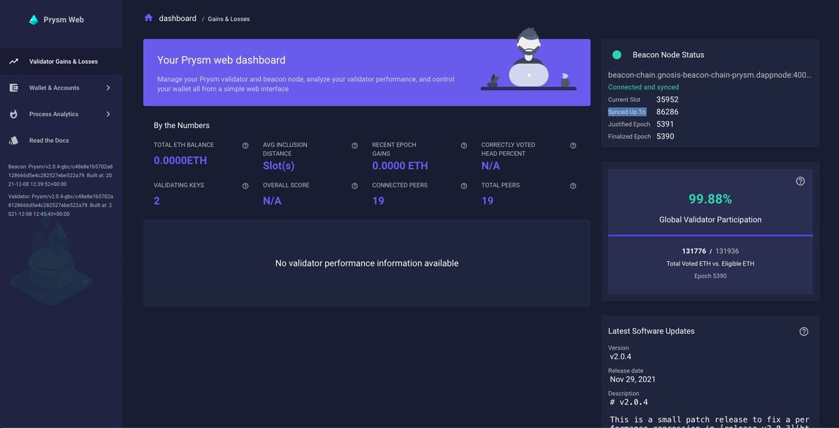Click the dashboard breadcrumb link
The width and height of the screenshot is (839, 428).
178,18
